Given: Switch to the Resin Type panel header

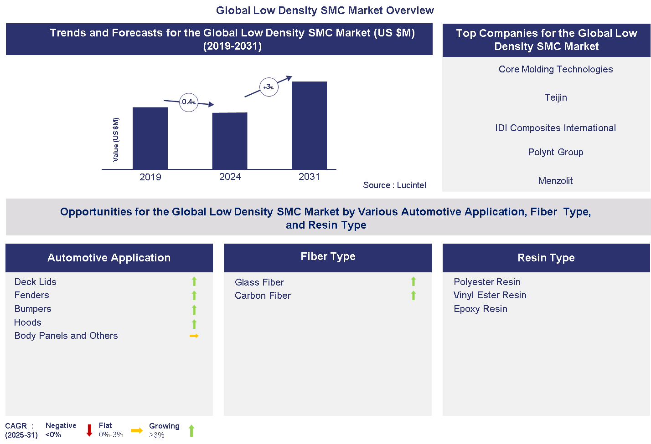Looking at the screenshot, I should (546, 258).
